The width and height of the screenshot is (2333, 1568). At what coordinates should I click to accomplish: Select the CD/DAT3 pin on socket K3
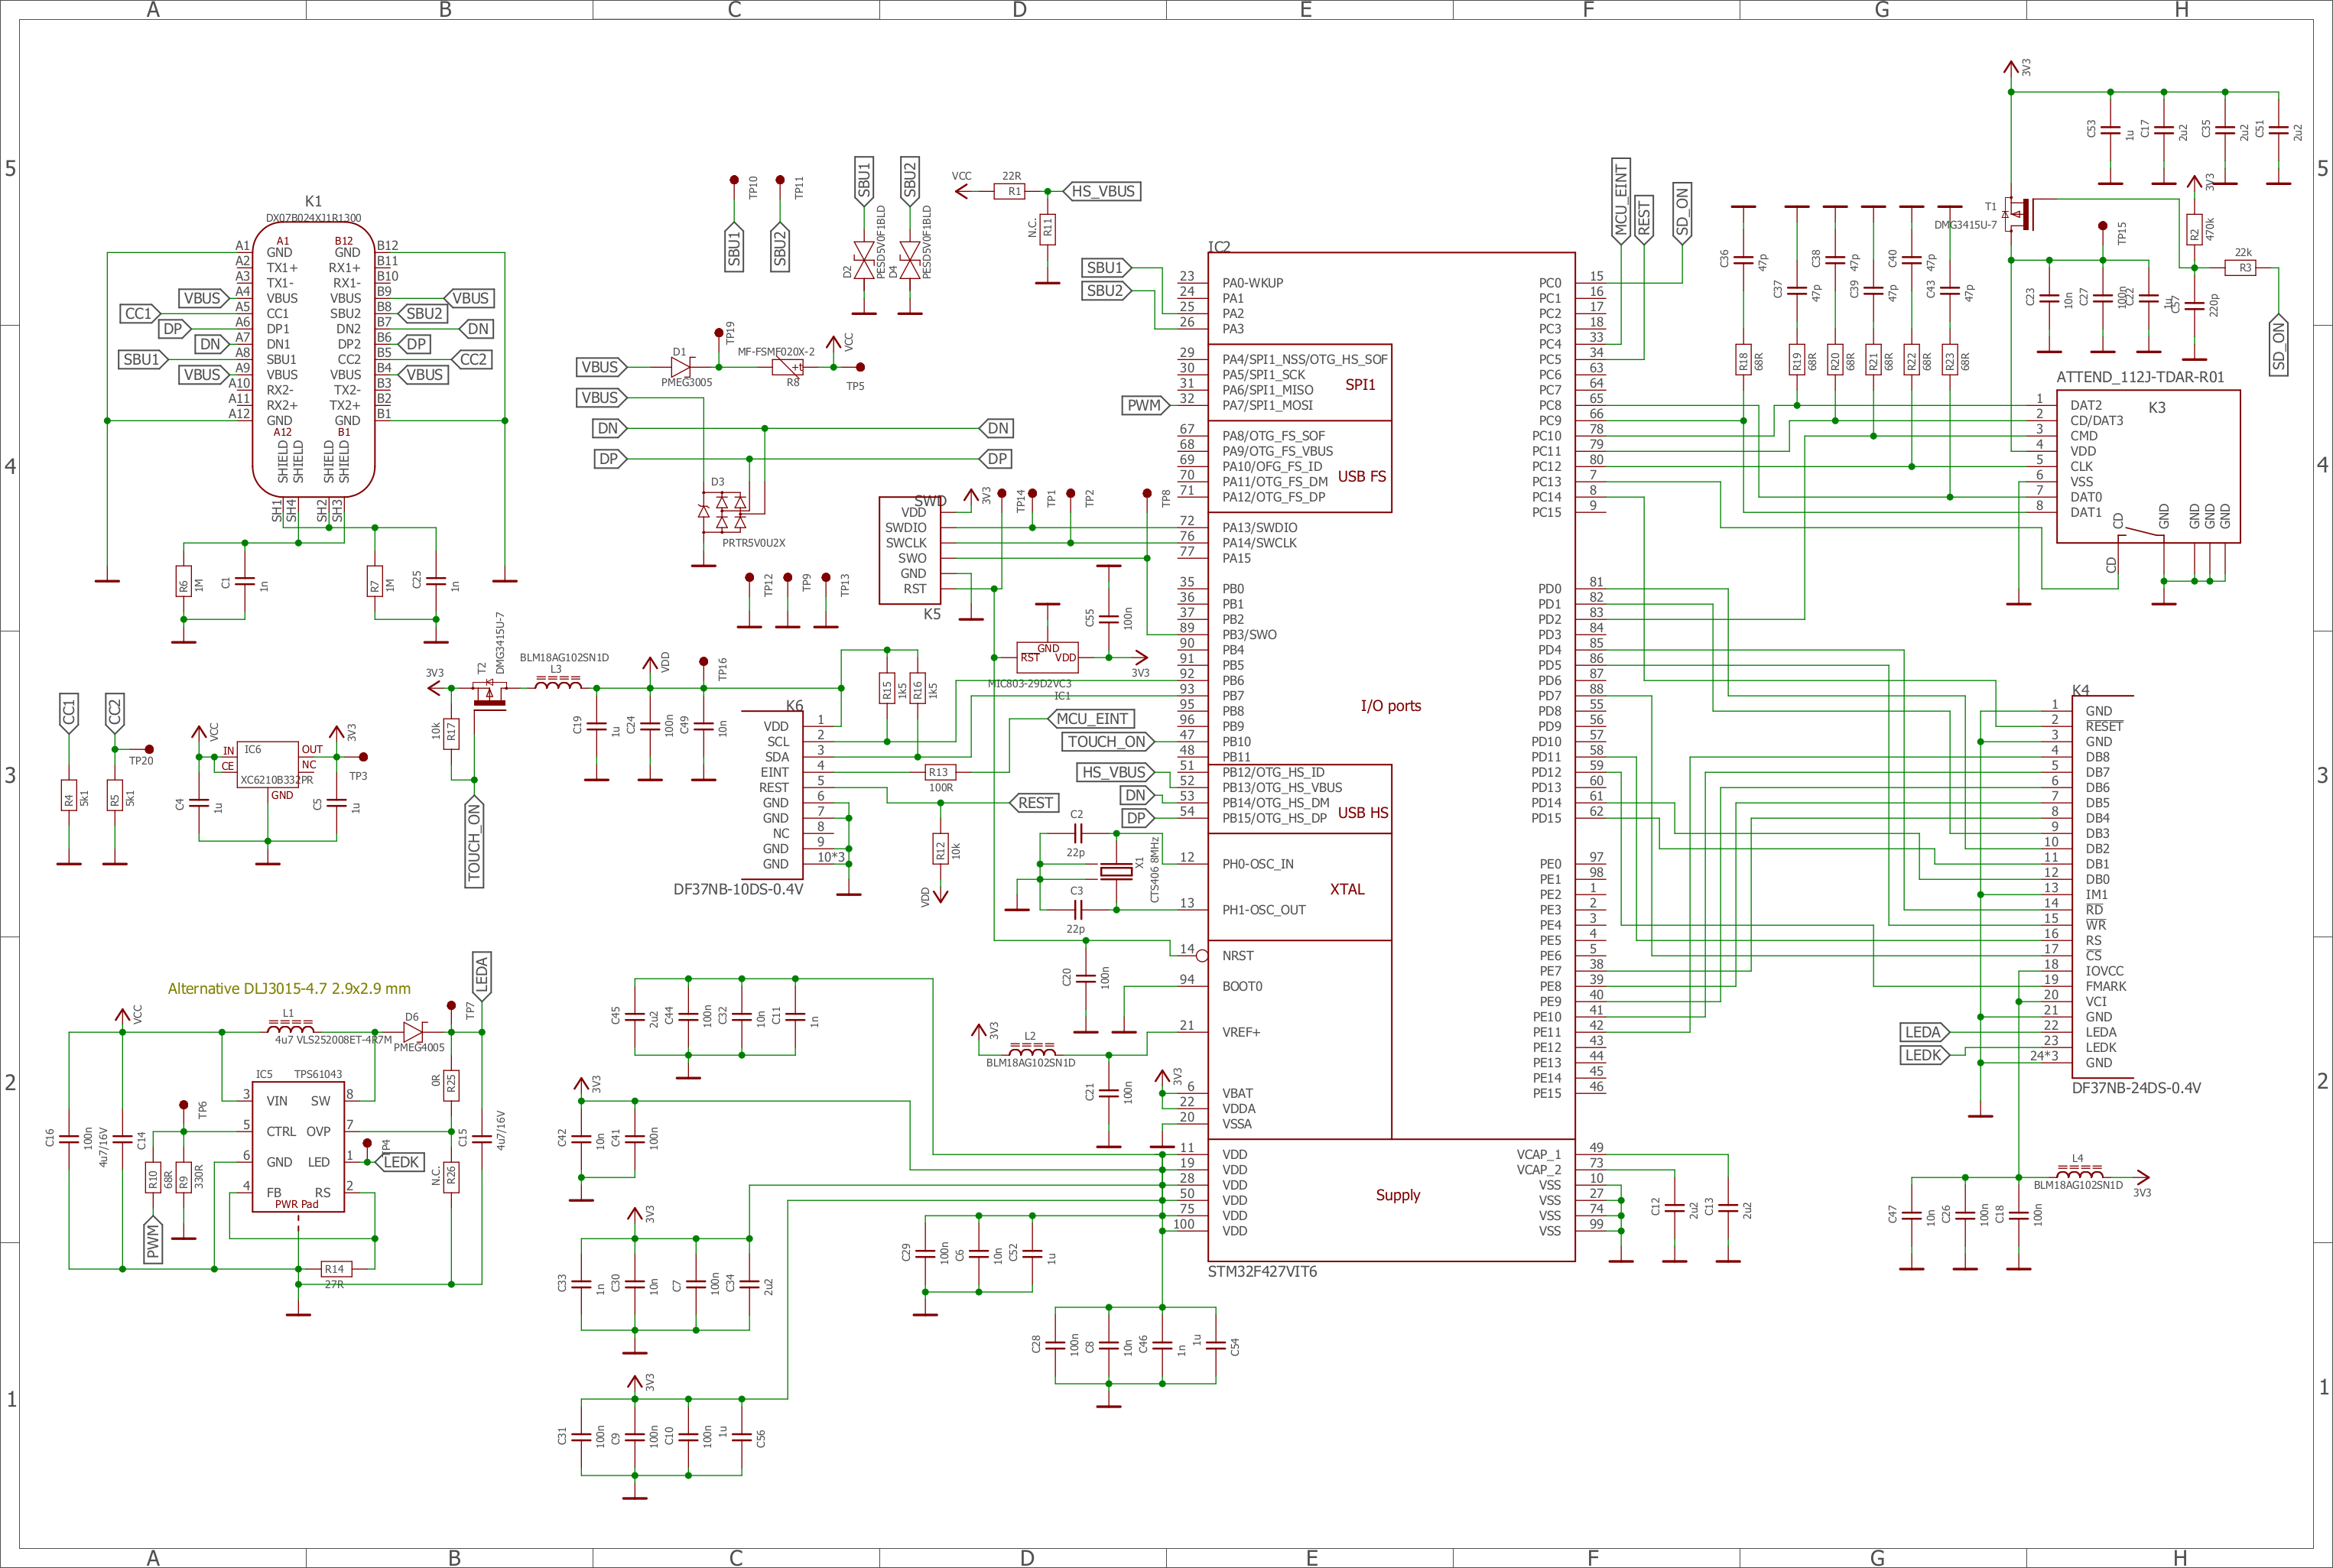2097,420
